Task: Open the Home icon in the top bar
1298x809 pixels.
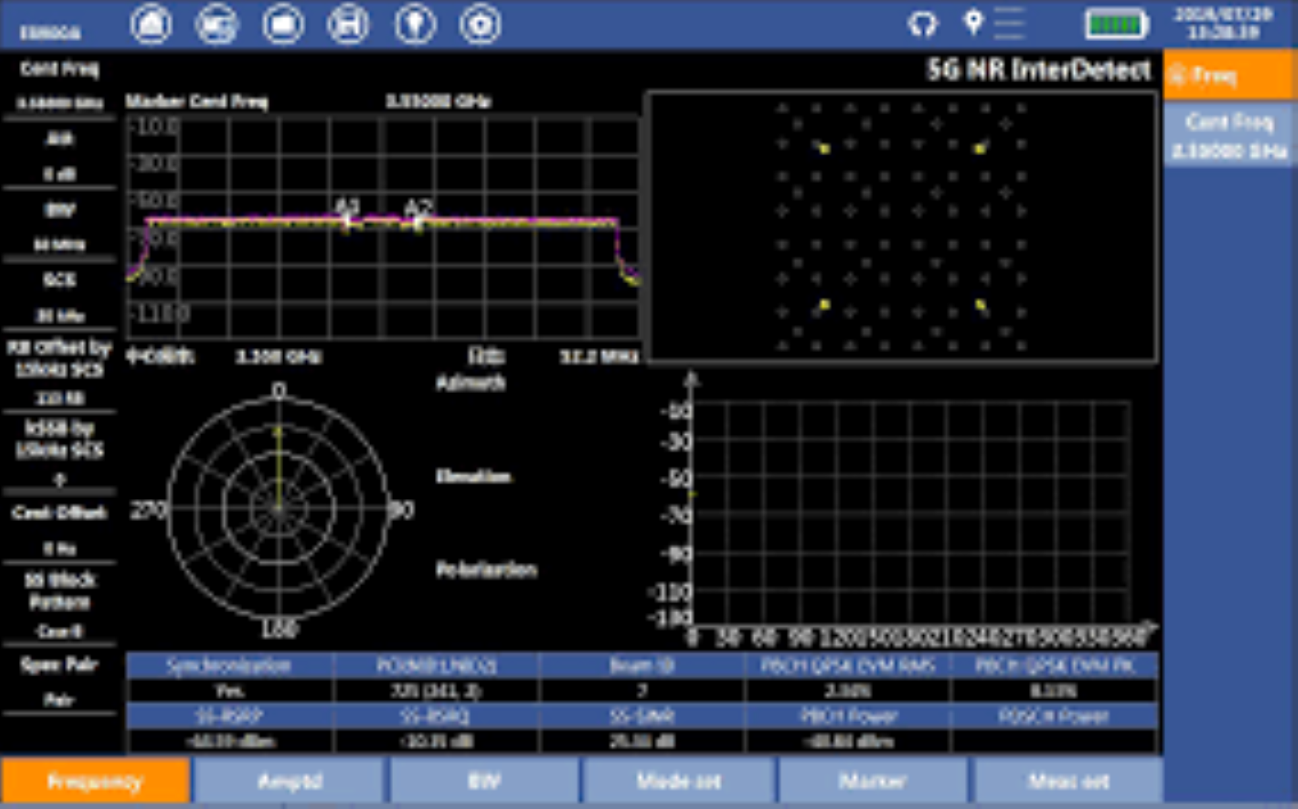Action: (x=151, y=24)
